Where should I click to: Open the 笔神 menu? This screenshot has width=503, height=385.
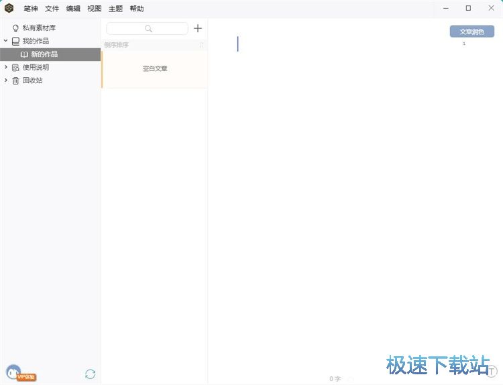coord(31,9)
